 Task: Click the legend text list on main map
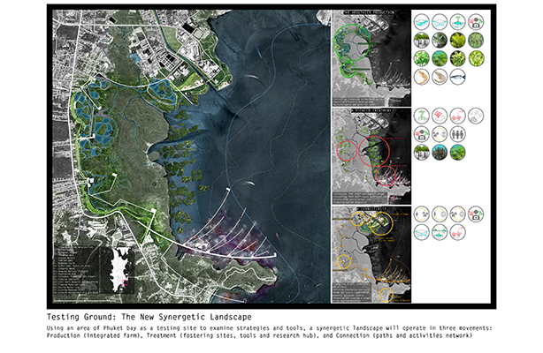click(x=77, y=267)
